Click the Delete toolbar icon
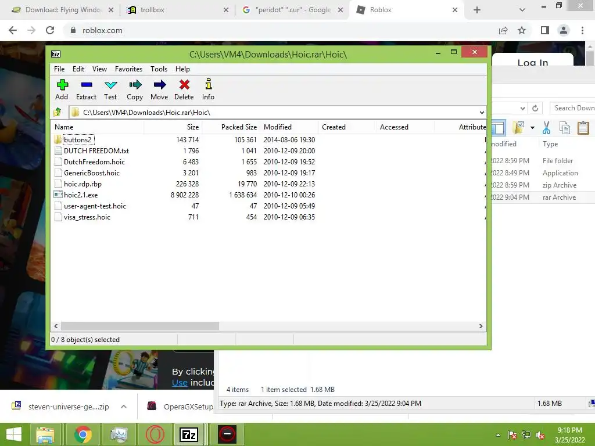Screen dimensions: 595x446 [184, 89]
